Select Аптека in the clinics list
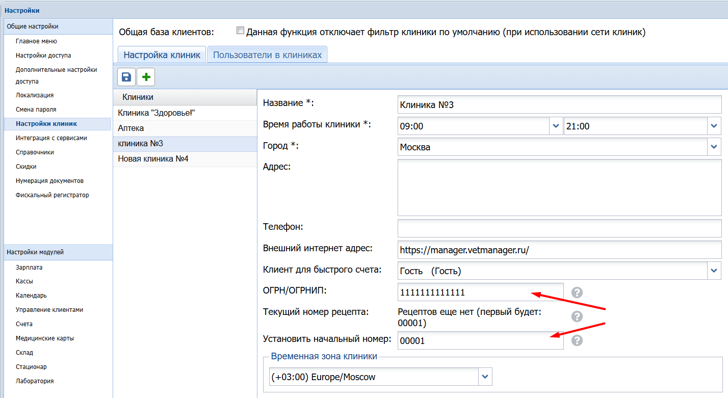 coord(131,128)
